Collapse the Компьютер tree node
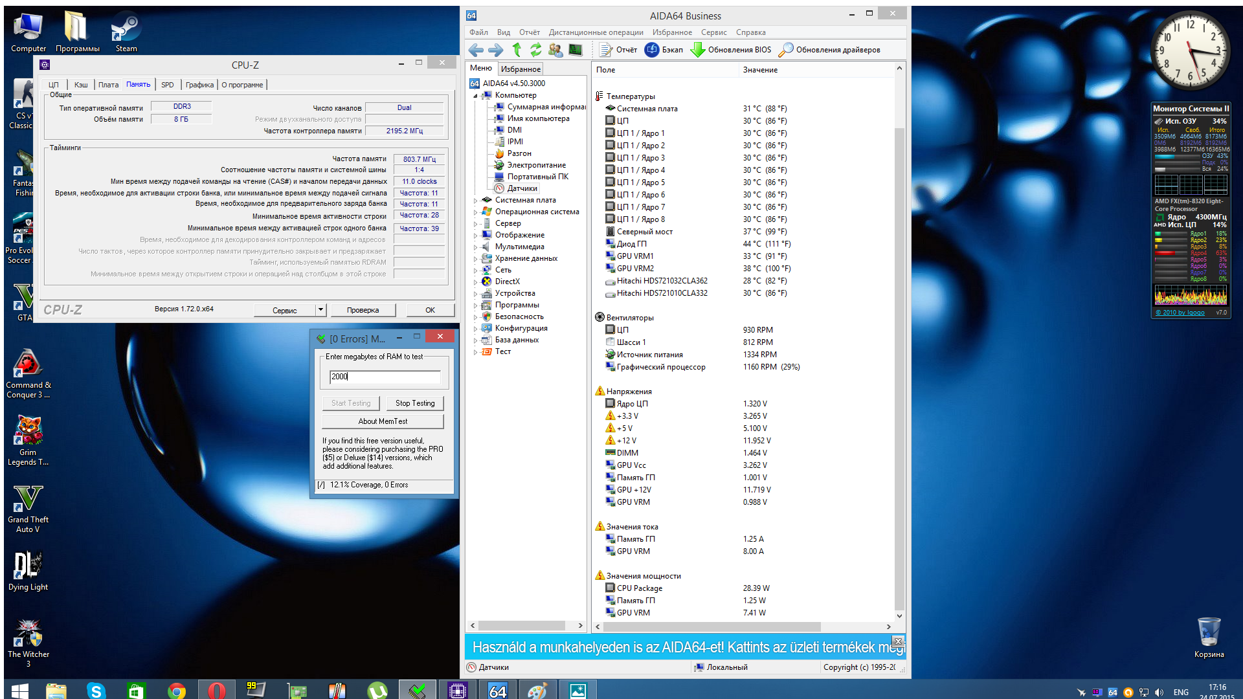1243x699 pixels. tap(475, 96)
